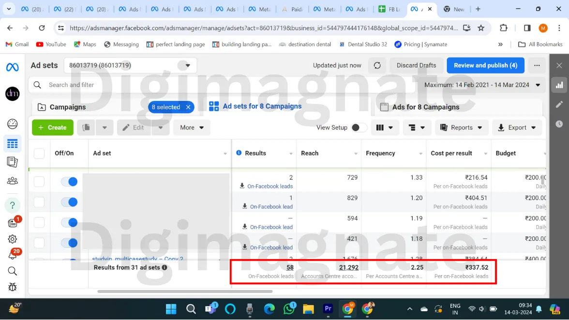Open the three-dots more options button

click(537, 66)
